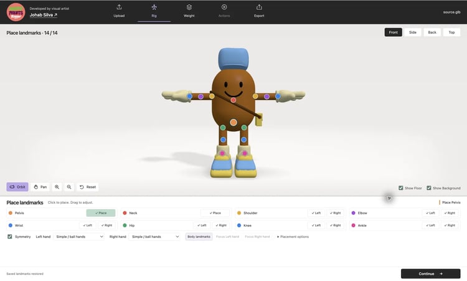This screenshot has height=281, width=467.
Task: Click the source.glb file name
Action: [451, 12]
